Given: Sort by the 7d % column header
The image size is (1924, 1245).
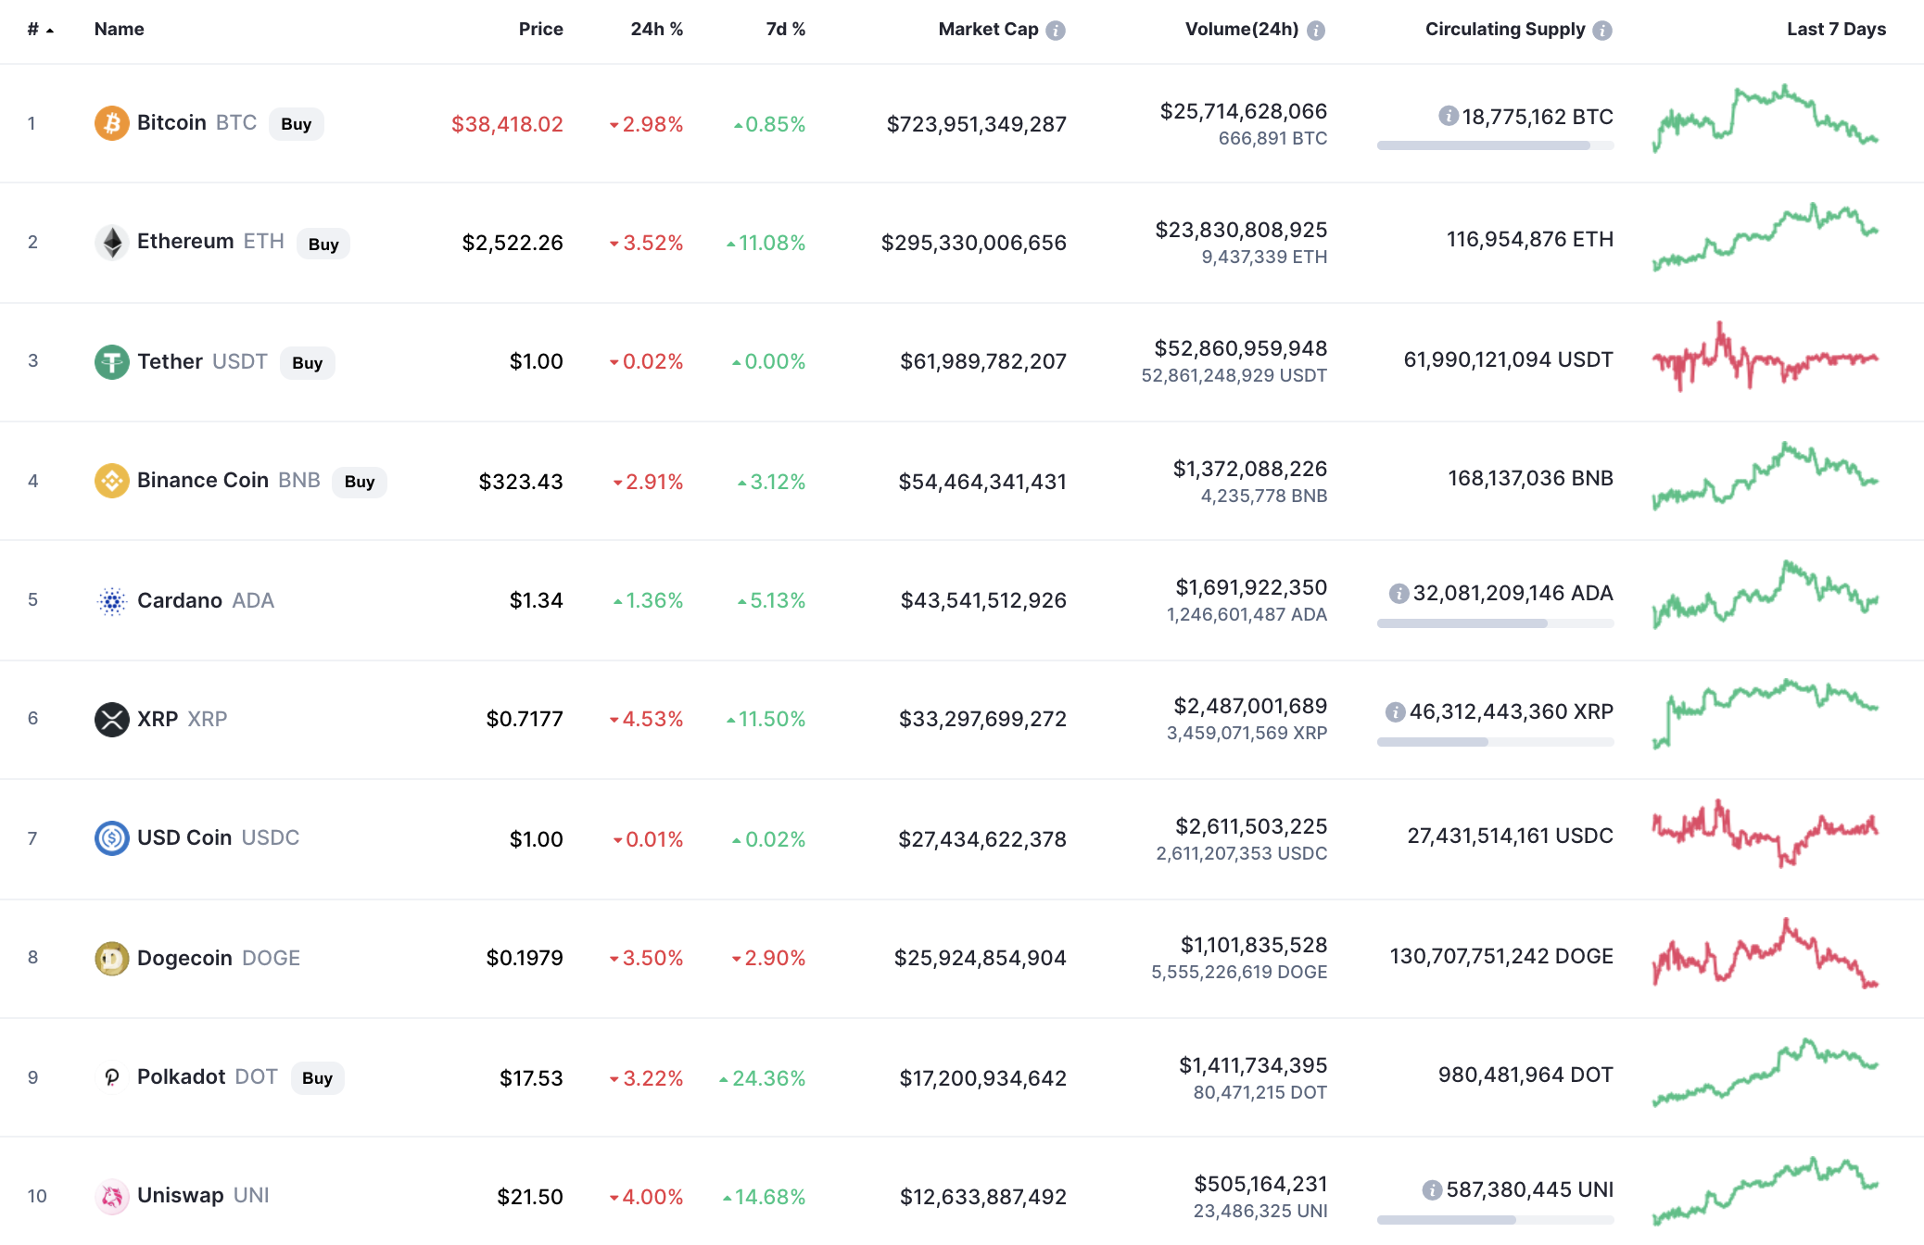Looking at the screenshot, I should click(x=785, y=30).
